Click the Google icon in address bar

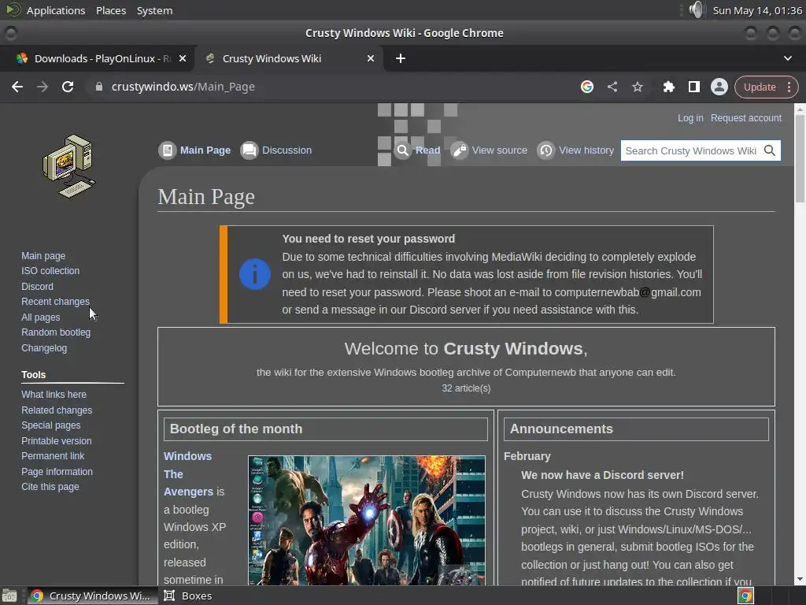click(587, 87)
